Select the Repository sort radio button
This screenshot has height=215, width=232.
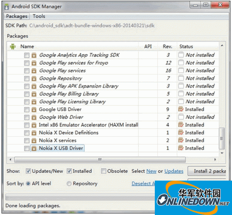(69, 184)
